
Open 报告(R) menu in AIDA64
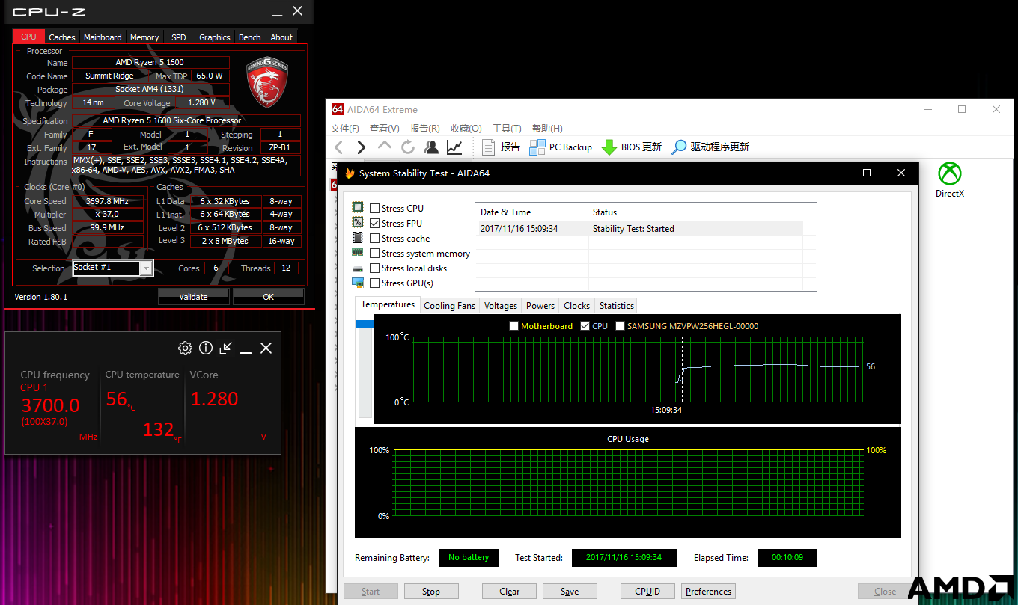coord(425,129)
